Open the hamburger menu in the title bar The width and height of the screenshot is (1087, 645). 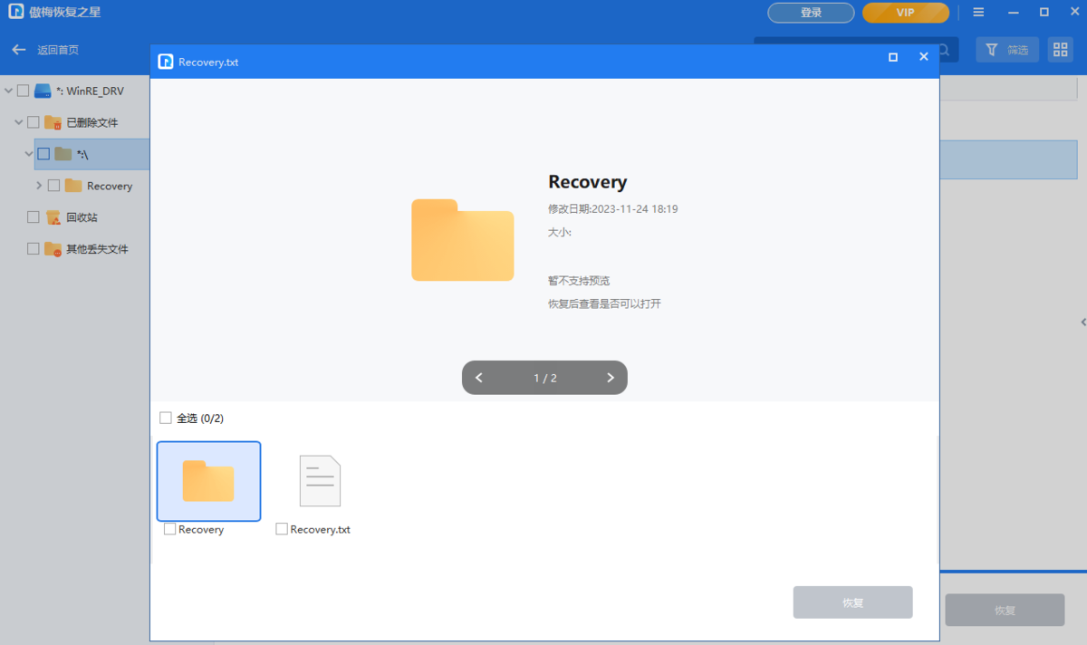click(978, 12)
